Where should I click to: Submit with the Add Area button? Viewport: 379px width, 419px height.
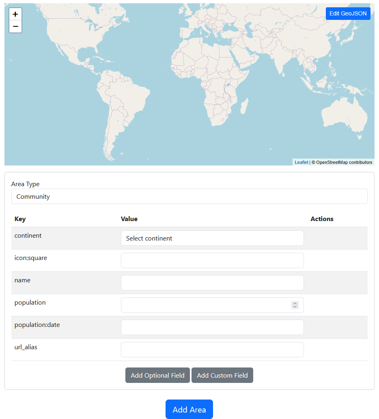coord(189,409)
